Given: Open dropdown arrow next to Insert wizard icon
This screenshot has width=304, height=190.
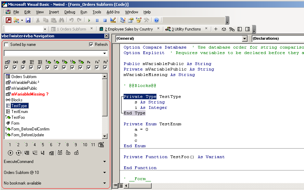Looking at the screenshot, I should [x=22, y=20].
